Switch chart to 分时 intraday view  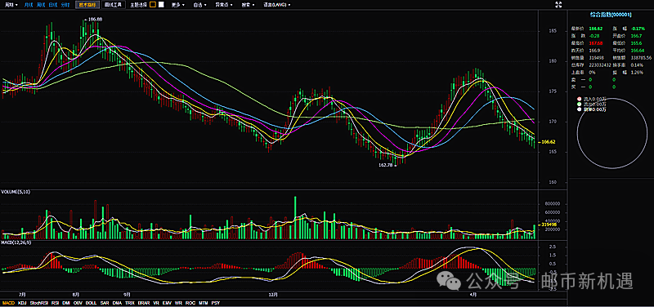(x=65, y=5)
